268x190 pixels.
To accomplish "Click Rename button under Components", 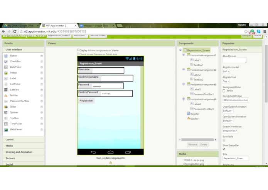I will click(193, 145).
